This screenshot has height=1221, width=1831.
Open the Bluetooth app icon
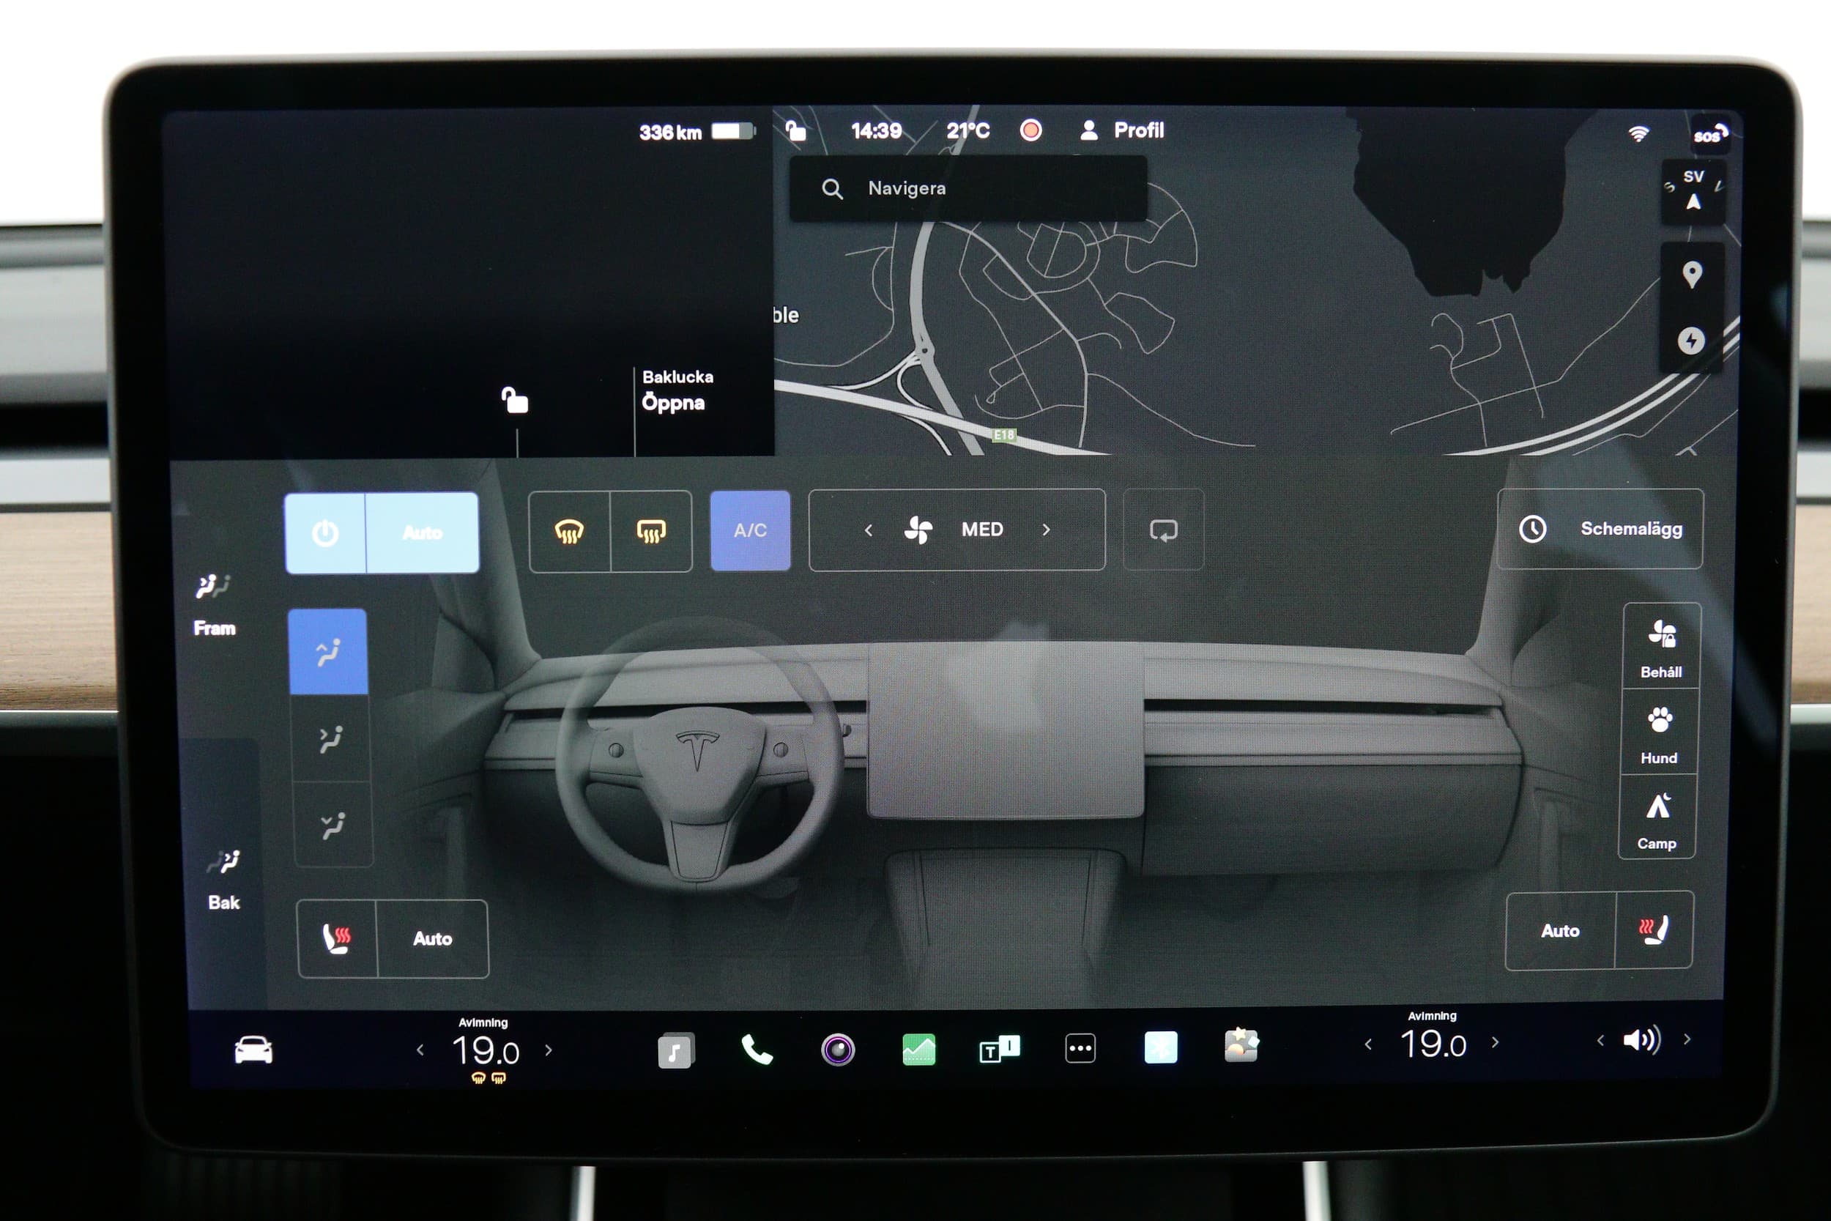(x=1160, y=1047)
